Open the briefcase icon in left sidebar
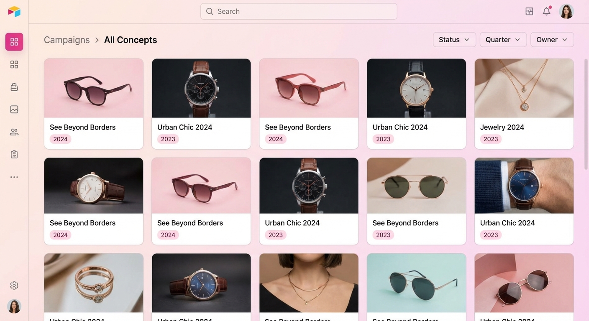This screenshot has width=589, height=321. click(14, 87)
